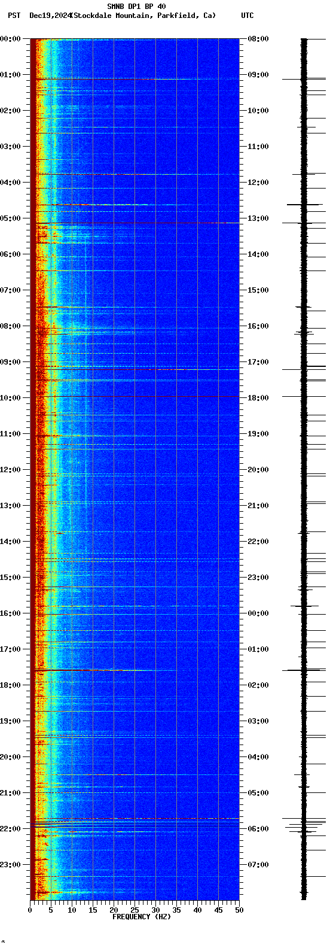Click the PST time label '16:00'
Screen dimensions: 330x948
click(x=10, y=613)
